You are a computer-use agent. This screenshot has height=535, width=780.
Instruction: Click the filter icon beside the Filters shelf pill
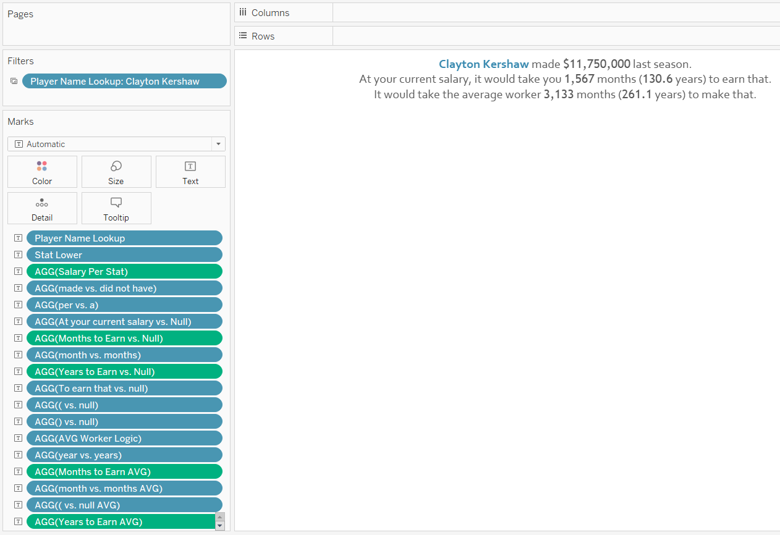pyautogui.click(x=12, y=80)
